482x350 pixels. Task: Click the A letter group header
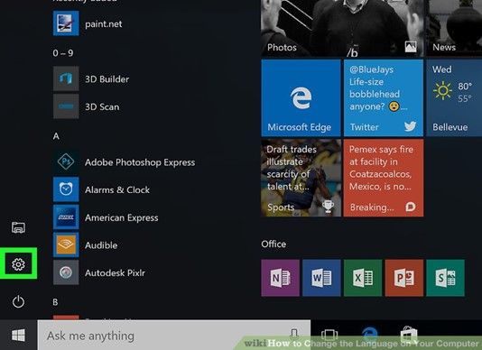(x=56, y=136)
